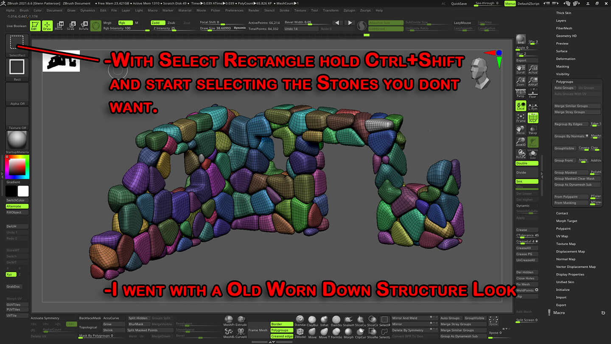The image size is (611, 344).
Task: Select the ClayBuildup brush
Action: tap(311, 319)
